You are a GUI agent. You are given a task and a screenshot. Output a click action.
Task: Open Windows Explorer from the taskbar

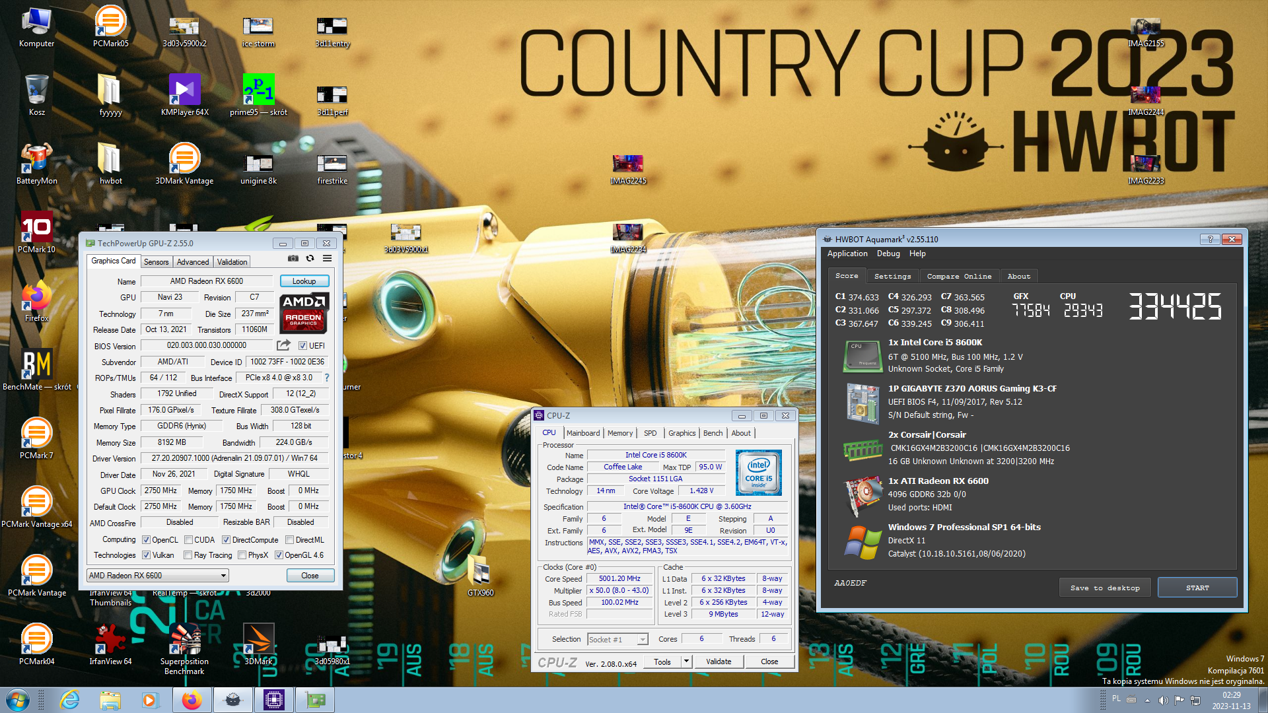point(110,700)
